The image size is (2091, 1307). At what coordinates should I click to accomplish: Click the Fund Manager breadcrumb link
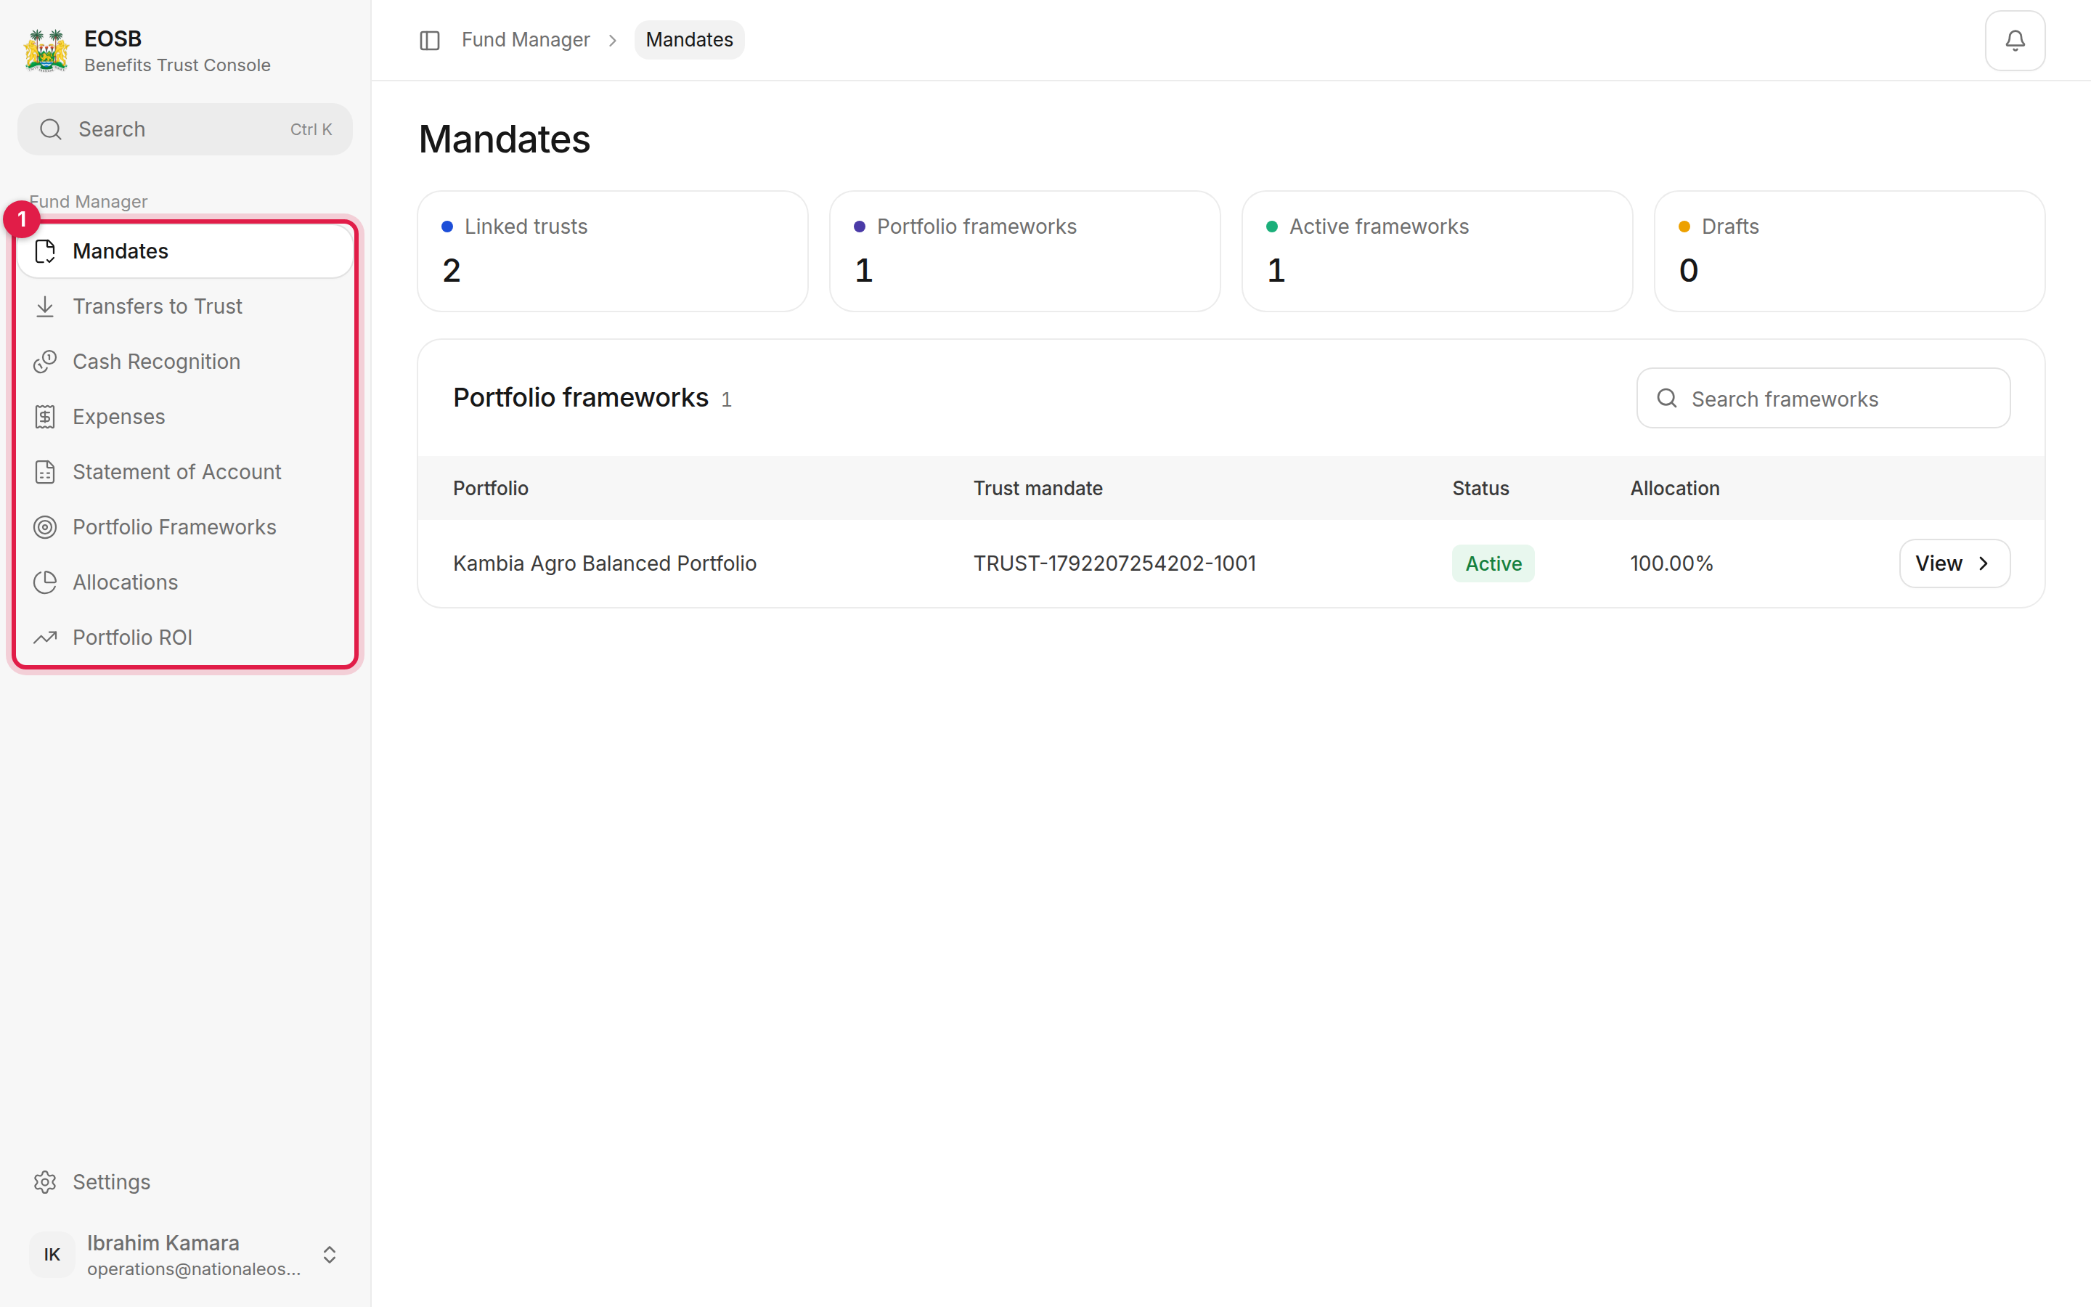click(526, 40)
